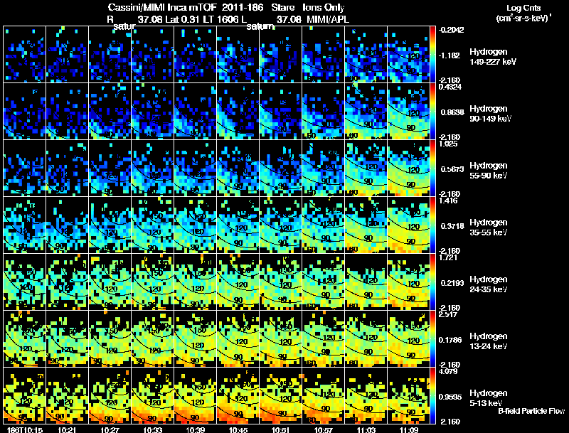The image size is (569, 433).
Task: Click the Hydrogen 13-24 keV color scale bar
Action: click(432, 338)
